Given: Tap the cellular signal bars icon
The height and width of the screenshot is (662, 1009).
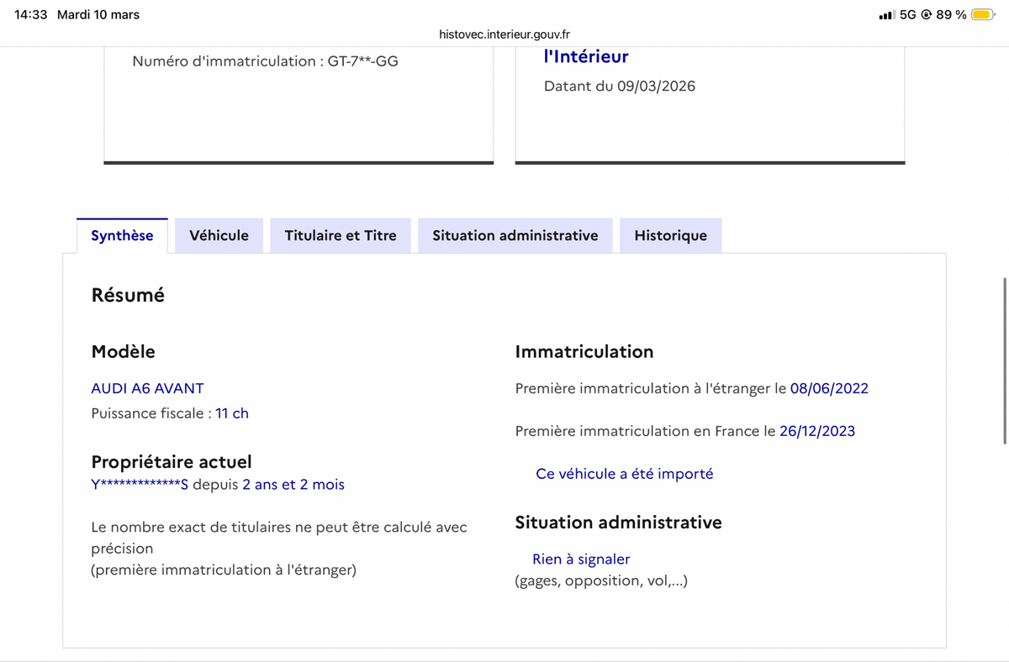Looking at the screenshot, I should click(886, 15).
